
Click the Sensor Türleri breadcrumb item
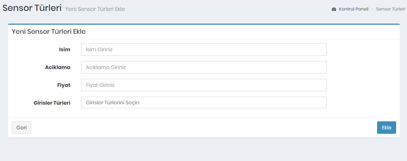click(391, 9)
